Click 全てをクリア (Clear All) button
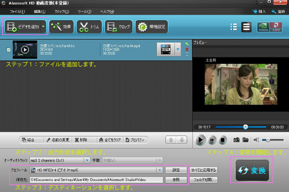 coord(110,140)
